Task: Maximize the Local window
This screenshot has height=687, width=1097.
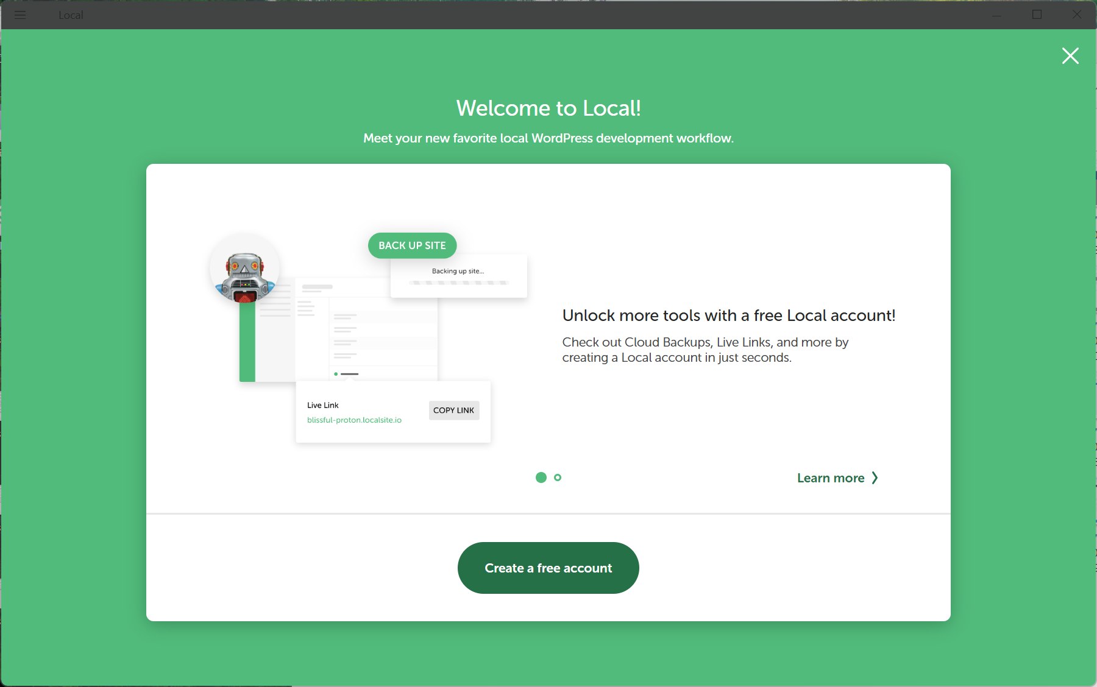Action: tap(1037, 15)
